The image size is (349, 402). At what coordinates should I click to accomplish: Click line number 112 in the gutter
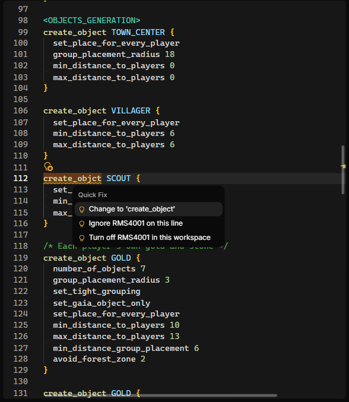pos(21,179)
